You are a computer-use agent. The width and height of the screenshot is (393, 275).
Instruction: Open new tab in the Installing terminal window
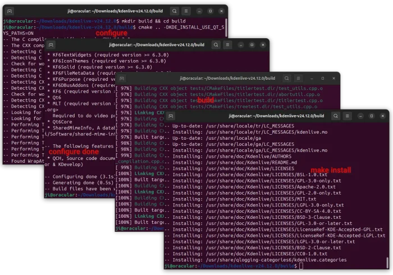pyautogui.click(x=171, y=116)
